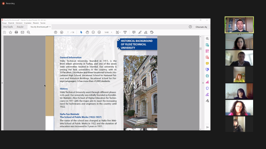The height and width of the screenshot is (149, 266).
Task: Click the Stamp tool icon in the toolbar
Action: pyautogui.click(x=152, y=32)
